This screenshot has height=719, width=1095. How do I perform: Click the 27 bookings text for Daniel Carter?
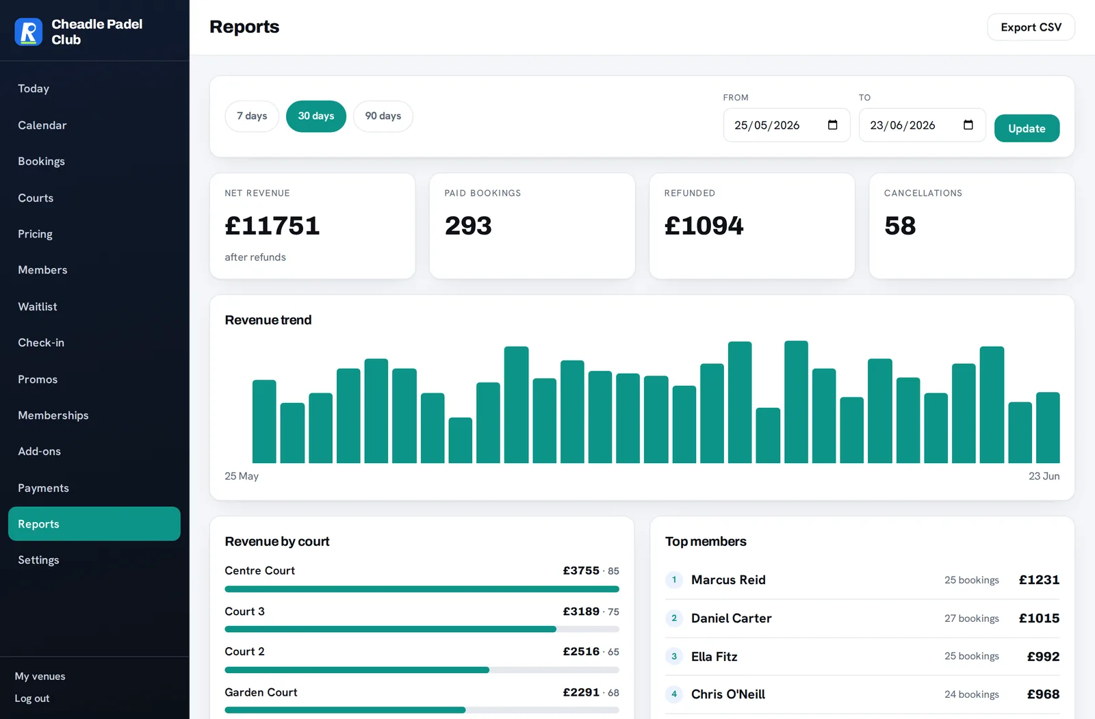972,618
